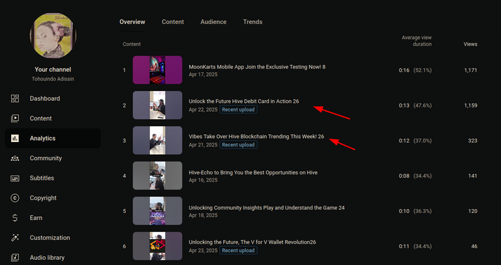The image size is (501, 265).
Task: Open 'Unlocking the Future, The V for V Wallet' title
Action: [252, 242]
